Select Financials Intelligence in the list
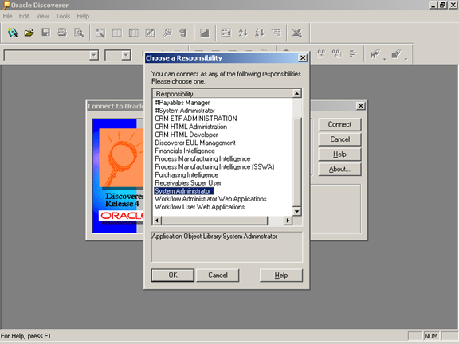 185,151
